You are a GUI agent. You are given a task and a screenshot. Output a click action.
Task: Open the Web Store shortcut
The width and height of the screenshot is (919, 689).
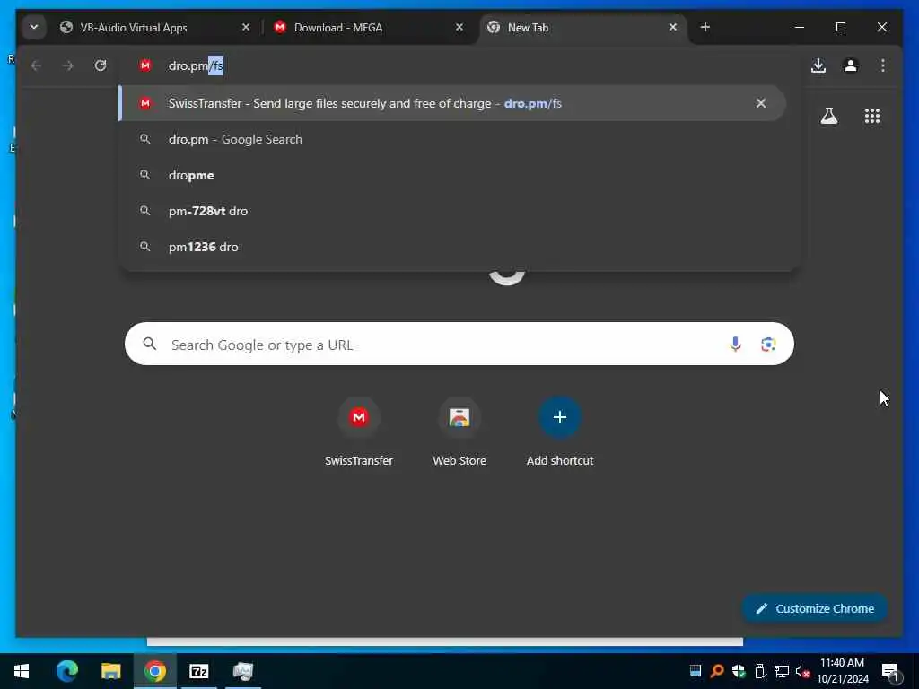[459, 432]
